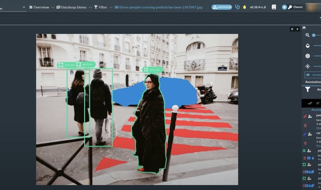The image size is (321, 190).
Task: Toggle annotations visibility eye button
Action: pyautogui.click(x=313, y=75)
